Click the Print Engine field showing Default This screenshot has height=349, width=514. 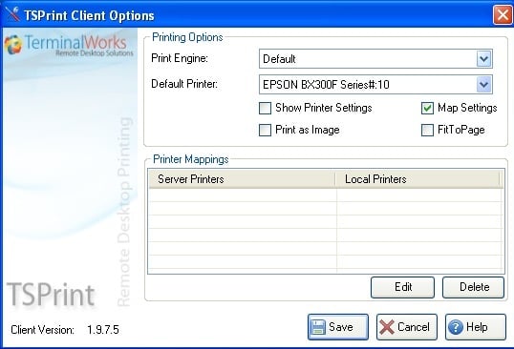click(x=375, y=59)
